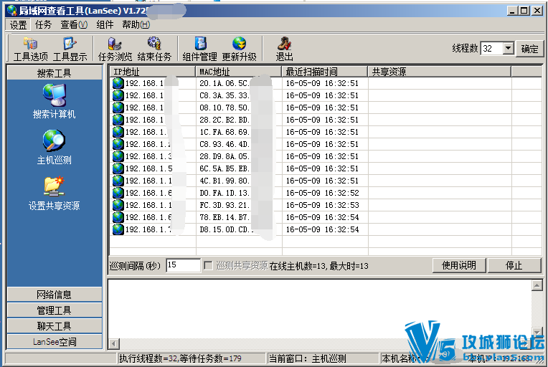This screenshot has width=548, height=367.
Task: Sort by the 最近扫描时间 column header
Action: point(325,72)
